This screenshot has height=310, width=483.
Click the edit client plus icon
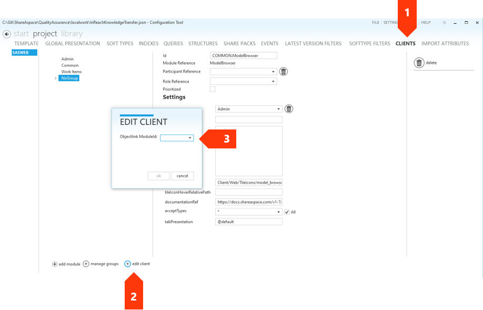pos(128,264)
